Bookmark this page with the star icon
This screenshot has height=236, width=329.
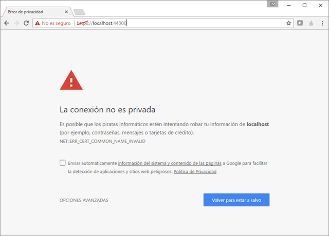[289, 23]
